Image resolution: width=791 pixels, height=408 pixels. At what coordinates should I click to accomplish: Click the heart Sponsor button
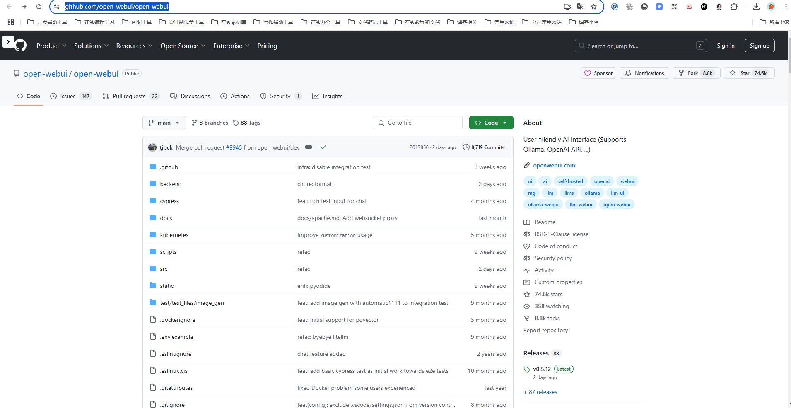point(598,73)
